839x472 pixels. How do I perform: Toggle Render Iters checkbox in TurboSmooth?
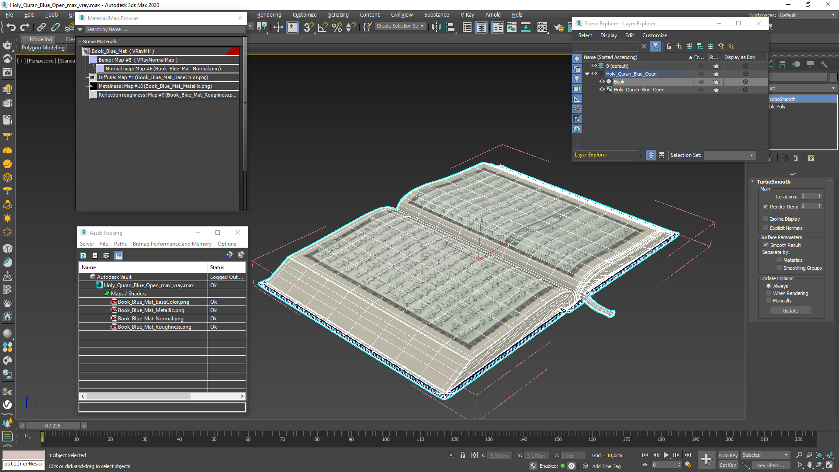click(766, 207)
